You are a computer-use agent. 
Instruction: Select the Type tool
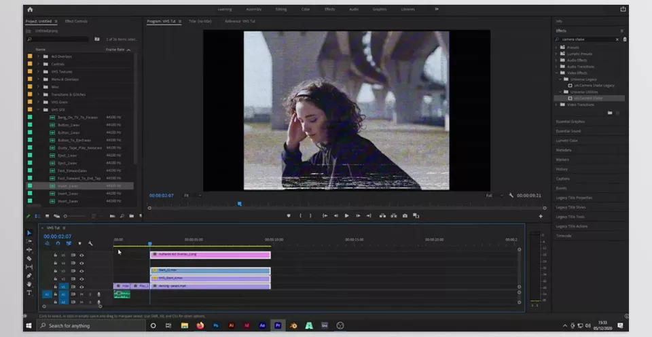pyautogui.click(x=29, y=293)
